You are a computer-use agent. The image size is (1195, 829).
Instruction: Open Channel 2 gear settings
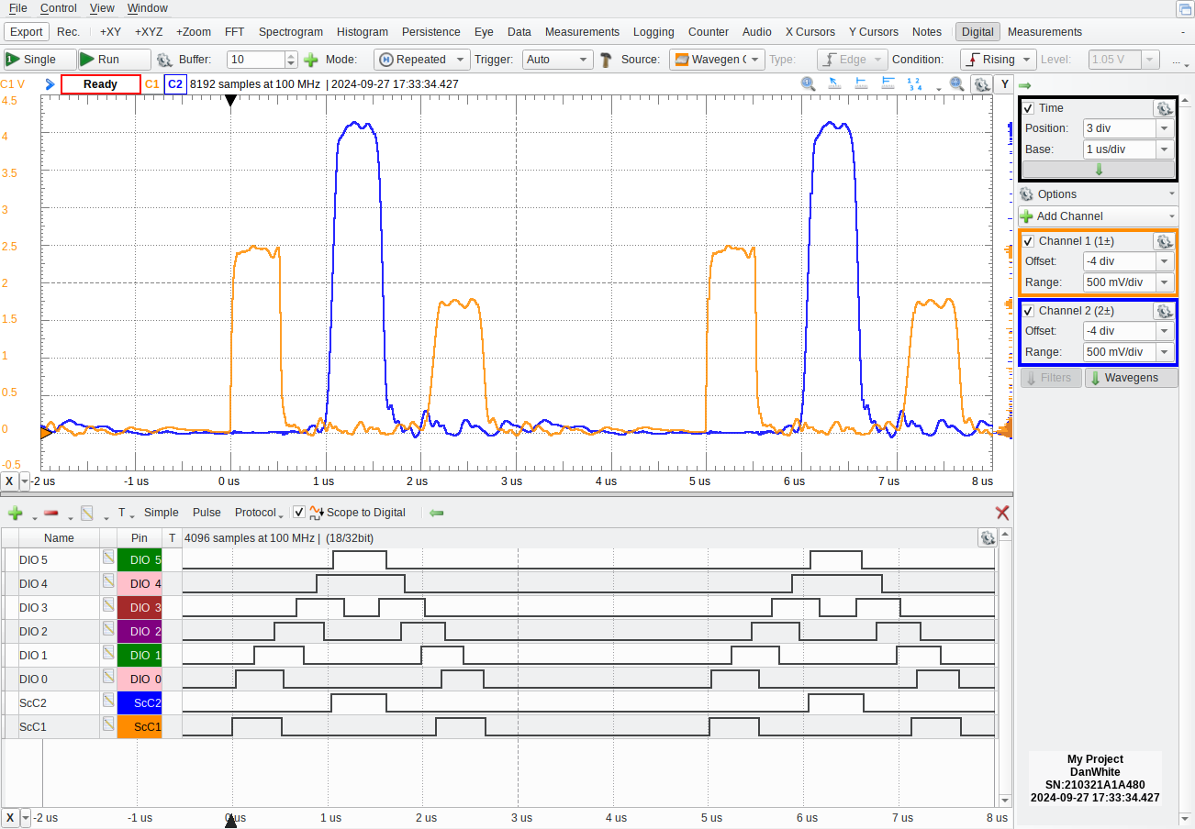pos(1164,311)
